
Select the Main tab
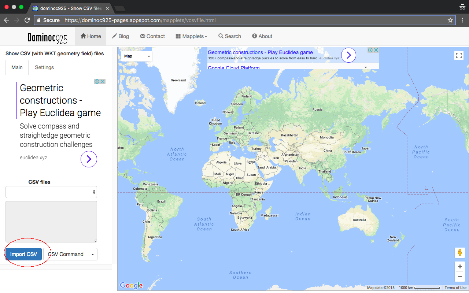click(17, 67)
